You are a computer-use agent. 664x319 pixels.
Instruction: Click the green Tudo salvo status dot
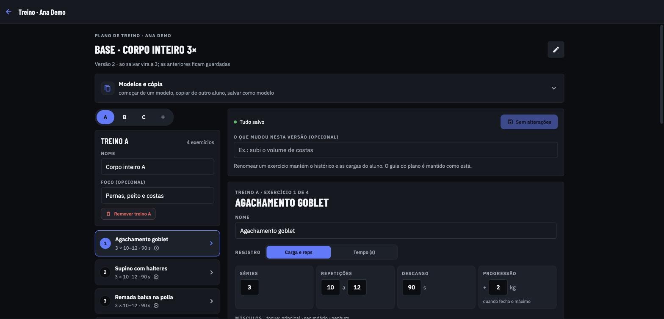(x=235, y=122)
